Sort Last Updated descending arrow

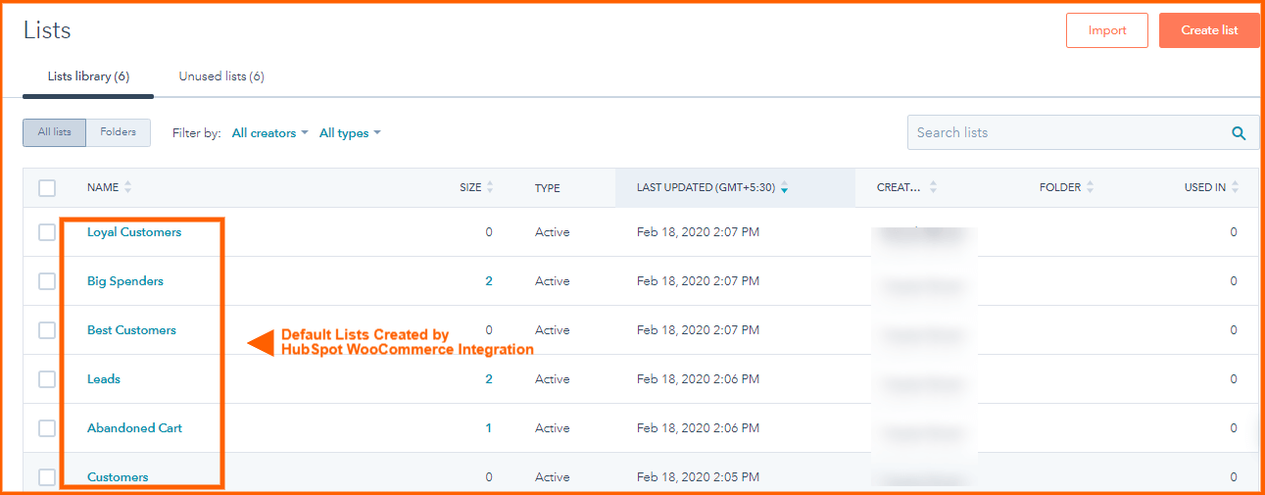[784, 188]
